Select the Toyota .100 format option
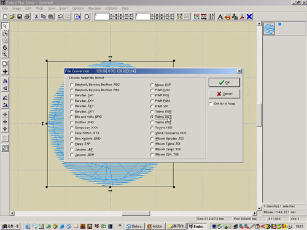 tap(152, 128)
